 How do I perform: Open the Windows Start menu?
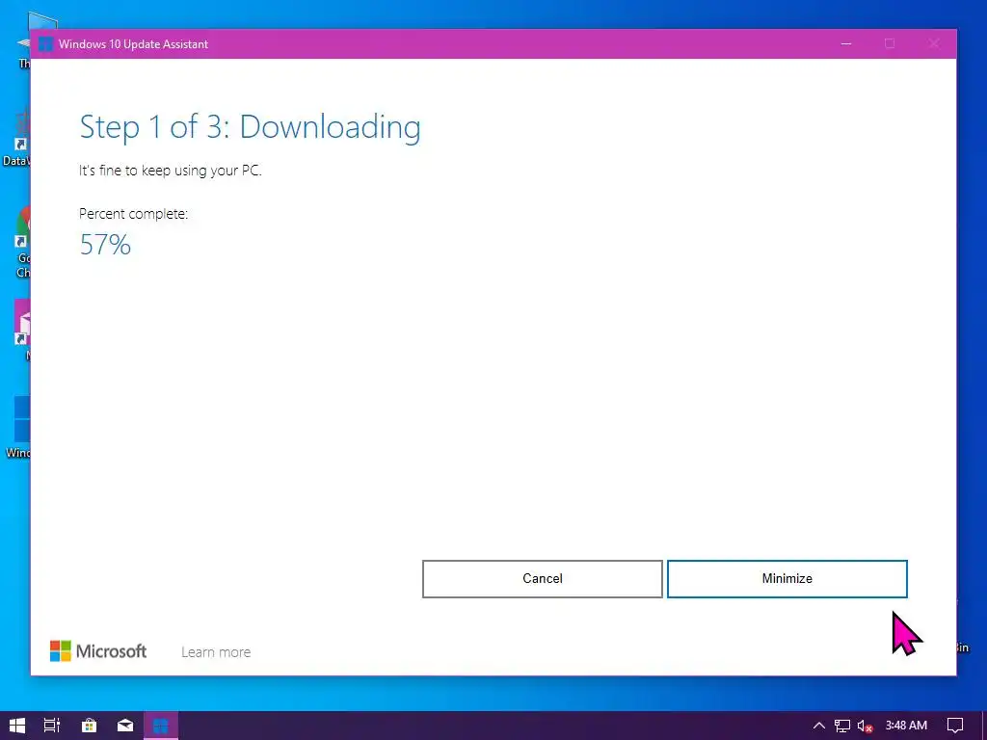17,726
